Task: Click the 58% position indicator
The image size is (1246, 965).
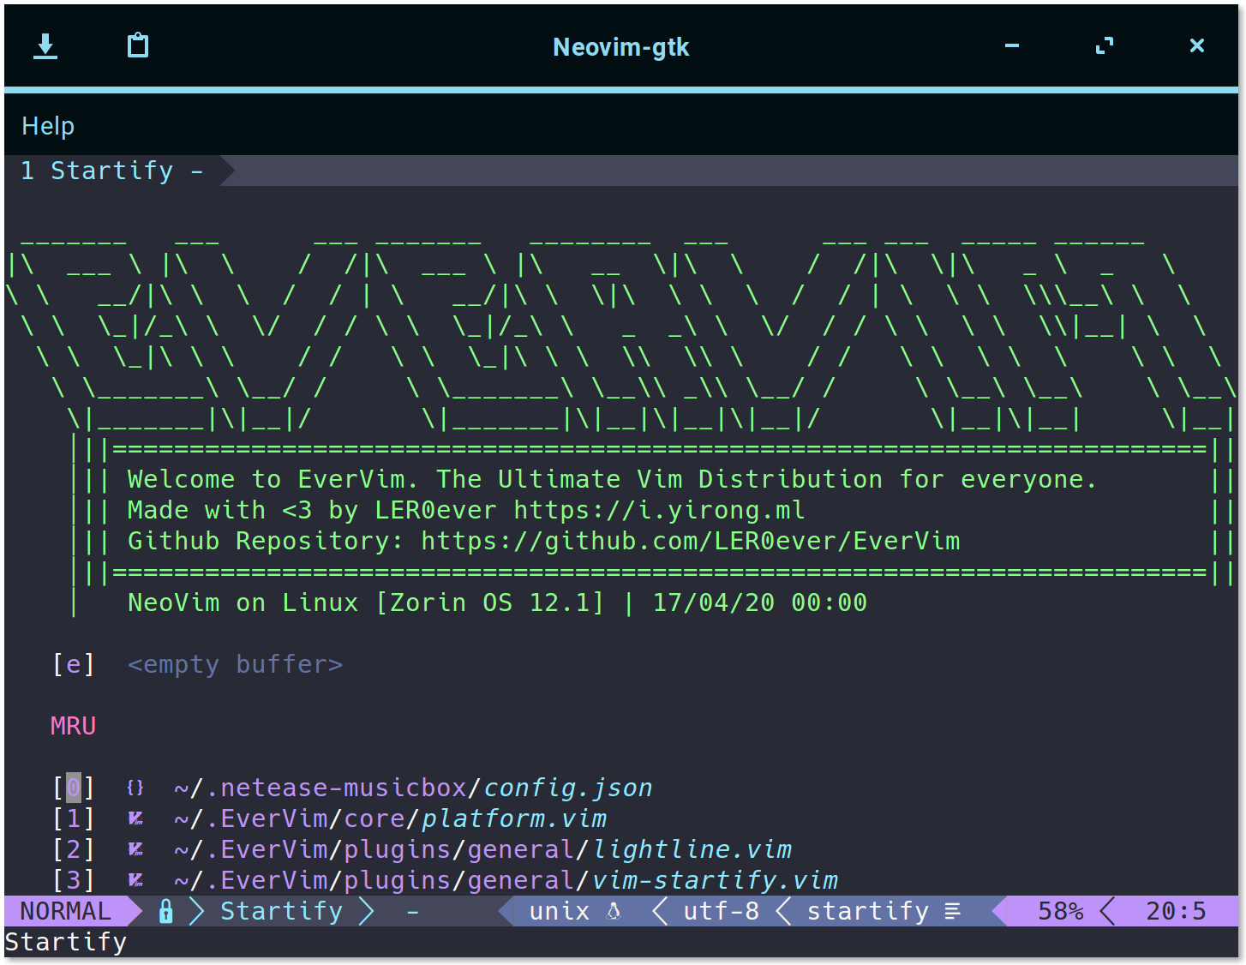Action: coord(1061,911)
